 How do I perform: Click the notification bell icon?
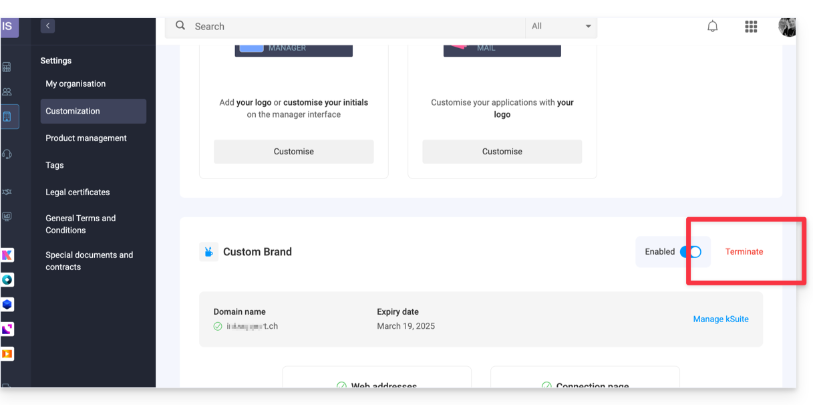(x=713, y=26)
